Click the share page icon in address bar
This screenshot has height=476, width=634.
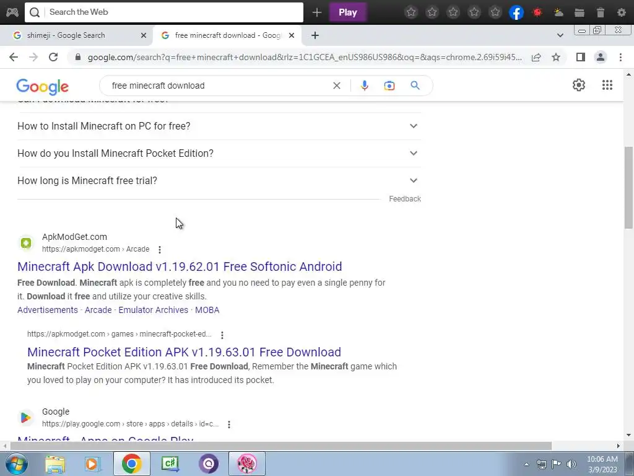[x=536, y=57]
